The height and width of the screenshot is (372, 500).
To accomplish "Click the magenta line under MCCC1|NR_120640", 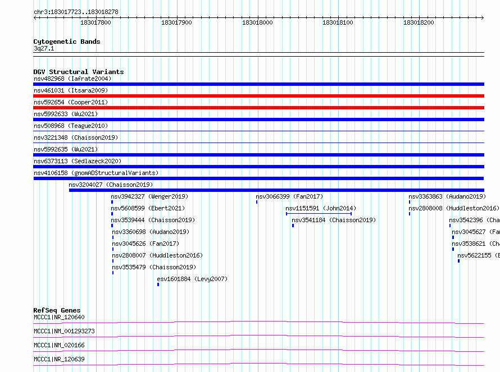I will click(x=258, y=322).
